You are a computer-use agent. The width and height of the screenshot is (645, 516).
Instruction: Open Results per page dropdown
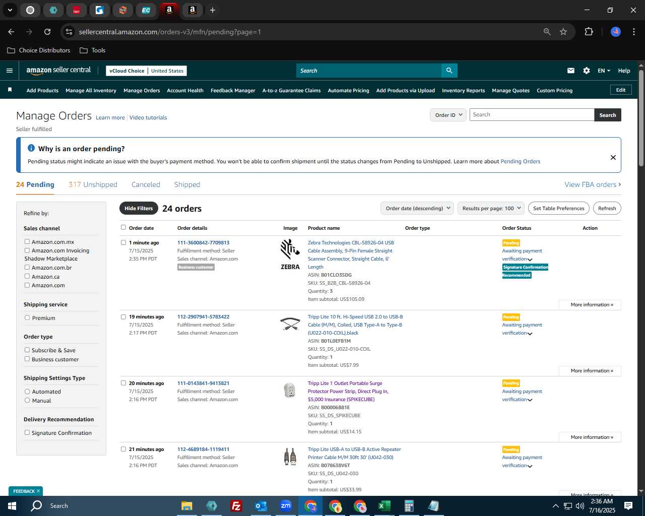(491, 208)
